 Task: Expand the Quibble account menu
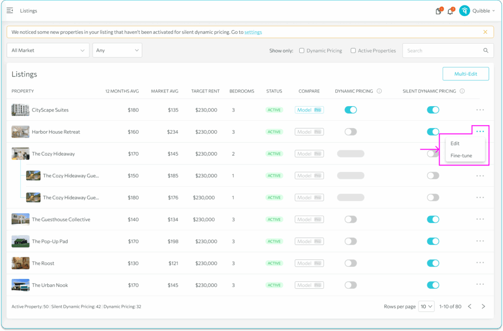pyautogui.click(x=483, y=11)
